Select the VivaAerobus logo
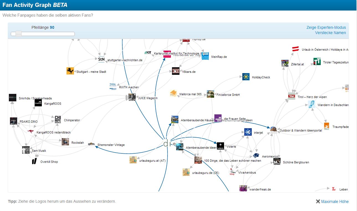The image size is (357, 211). [x=232, y=172]
